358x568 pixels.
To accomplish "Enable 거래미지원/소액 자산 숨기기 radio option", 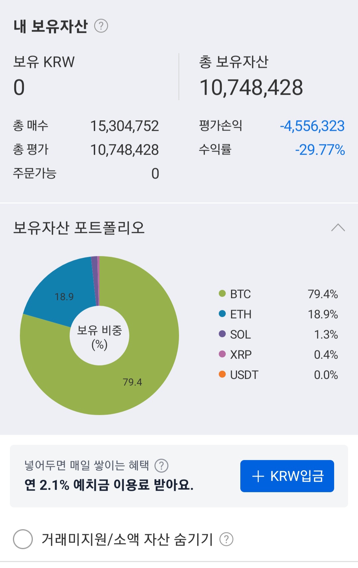I will [23, 539].
